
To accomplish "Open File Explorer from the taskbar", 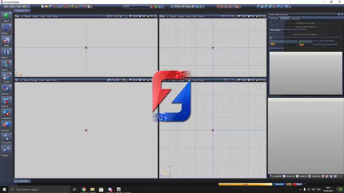I will point(92,190).
